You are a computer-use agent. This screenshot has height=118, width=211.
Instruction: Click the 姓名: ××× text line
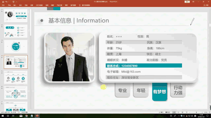(x=114, y=36)
